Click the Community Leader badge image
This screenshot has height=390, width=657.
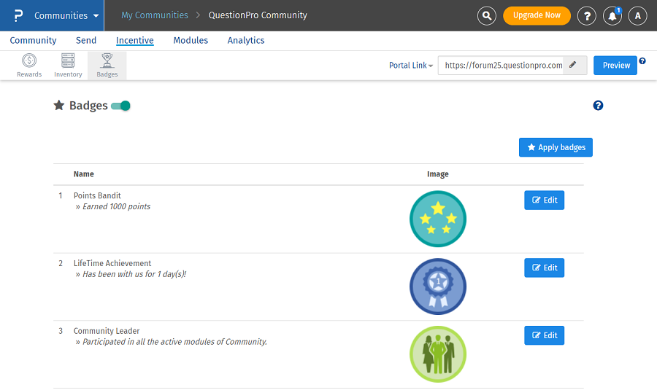437,354
